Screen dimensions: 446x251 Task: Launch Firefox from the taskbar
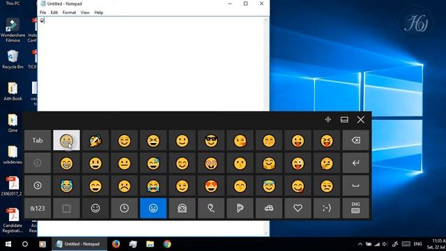coord(116,244)
